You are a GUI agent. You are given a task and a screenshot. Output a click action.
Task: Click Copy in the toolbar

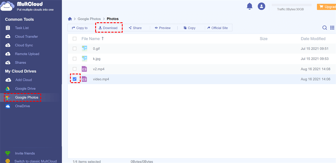coord(190,28)
